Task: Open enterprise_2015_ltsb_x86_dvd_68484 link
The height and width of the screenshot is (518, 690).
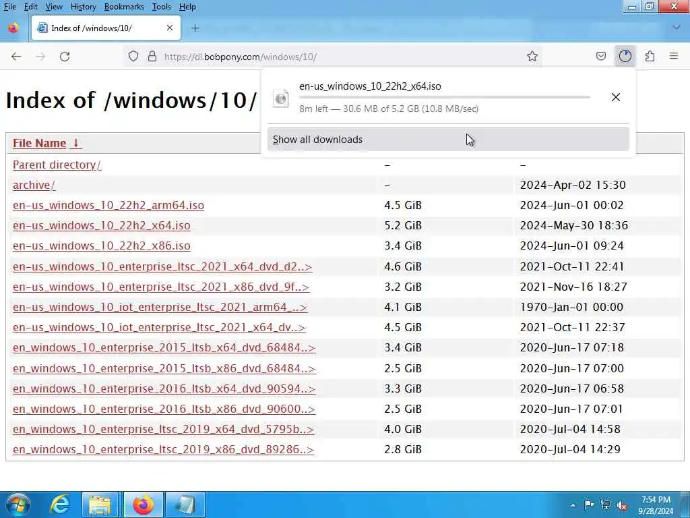Action: (164, 368)
